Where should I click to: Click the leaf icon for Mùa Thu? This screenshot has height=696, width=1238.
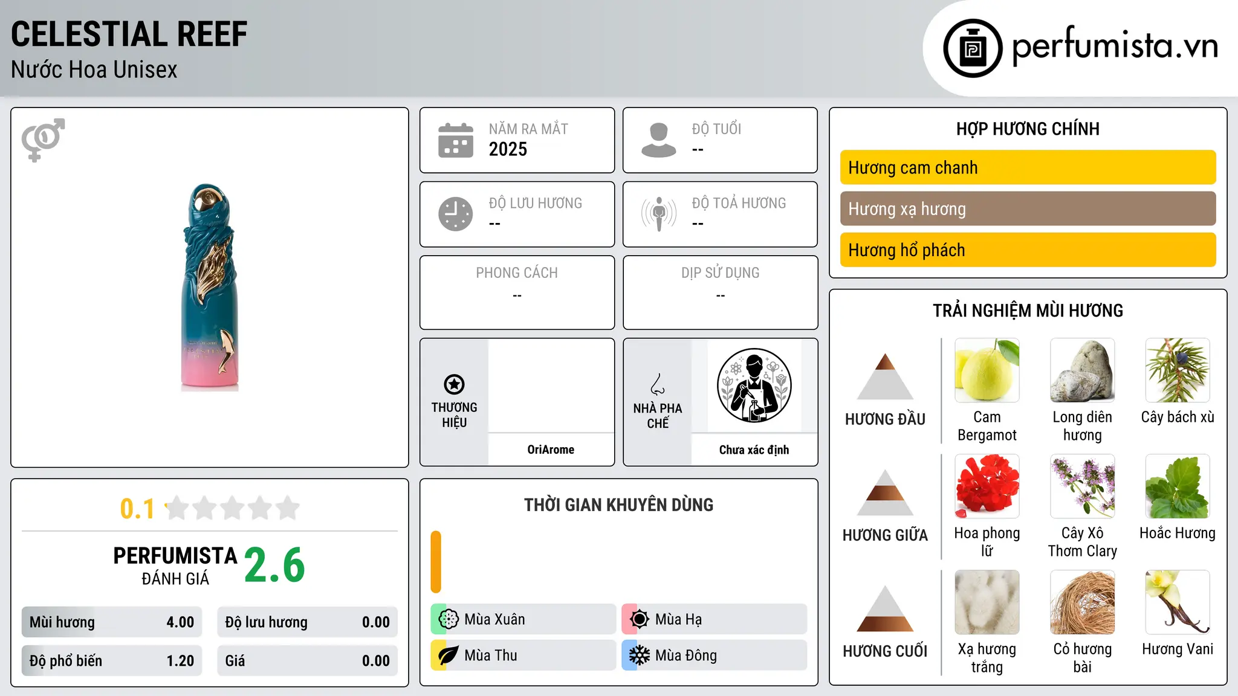pyautogui.click(x=449, y=656)
